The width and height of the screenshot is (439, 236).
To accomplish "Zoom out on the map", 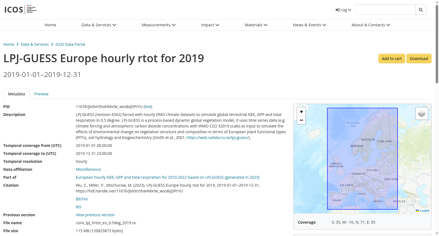I will 301,120.
